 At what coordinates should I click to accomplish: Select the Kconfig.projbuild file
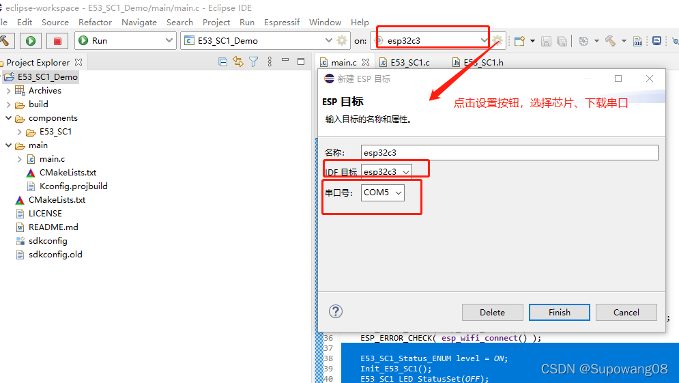pyautogui.click(x=73, y=186)
